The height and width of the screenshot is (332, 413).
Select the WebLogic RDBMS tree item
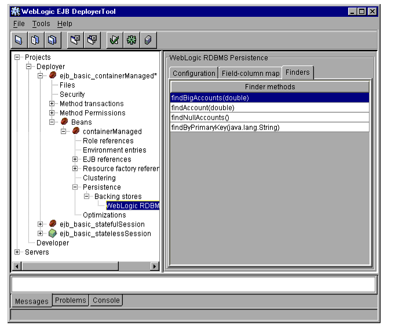tap(133, 206)
